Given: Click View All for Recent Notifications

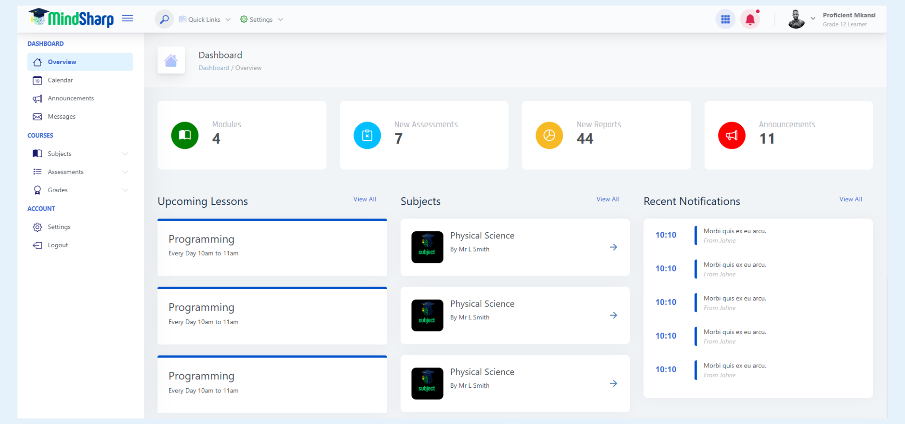Looking at the screenshot, I should (x=850, y=199).
